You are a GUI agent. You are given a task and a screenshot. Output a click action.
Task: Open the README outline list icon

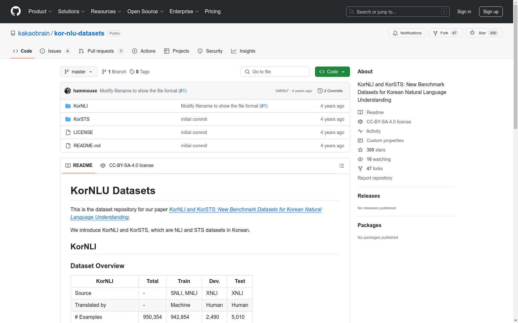tap(342, 166)
